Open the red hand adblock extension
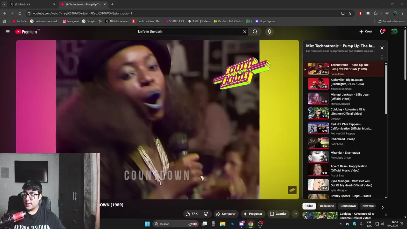 tap(360, 13)
